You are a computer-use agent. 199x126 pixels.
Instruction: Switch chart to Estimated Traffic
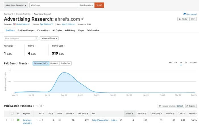[x=41, y=63]
